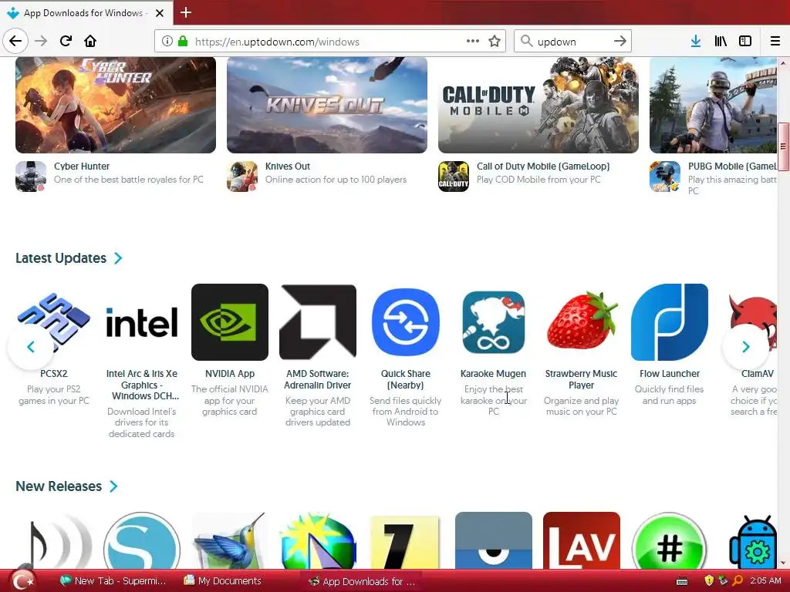
Task: Open the PCSX2 app icon
Action: (x=54, y=321)
